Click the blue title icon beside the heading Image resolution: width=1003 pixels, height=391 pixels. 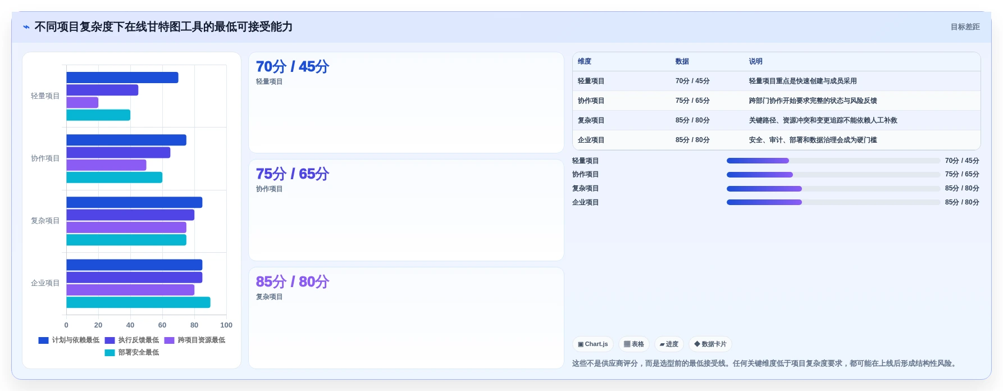[x=26, y=27]
